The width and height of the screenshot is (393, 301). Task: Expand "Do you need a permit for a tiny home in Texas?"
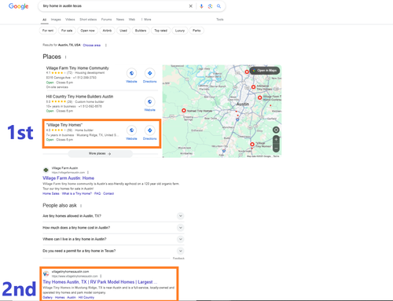pos(181,251)
